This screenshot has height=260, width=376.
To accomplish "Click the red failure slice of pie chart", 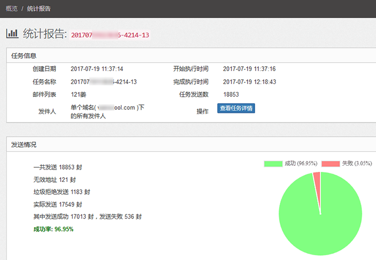I will (x=317, y=180).
